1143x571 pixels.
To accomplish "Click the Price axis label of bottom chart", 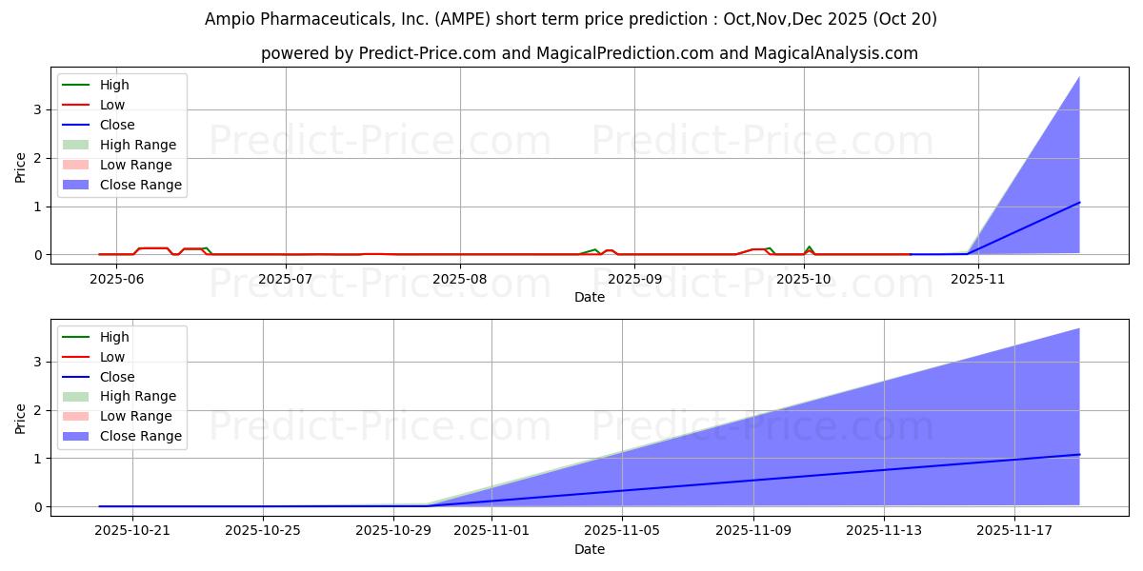I will [21, 418].
